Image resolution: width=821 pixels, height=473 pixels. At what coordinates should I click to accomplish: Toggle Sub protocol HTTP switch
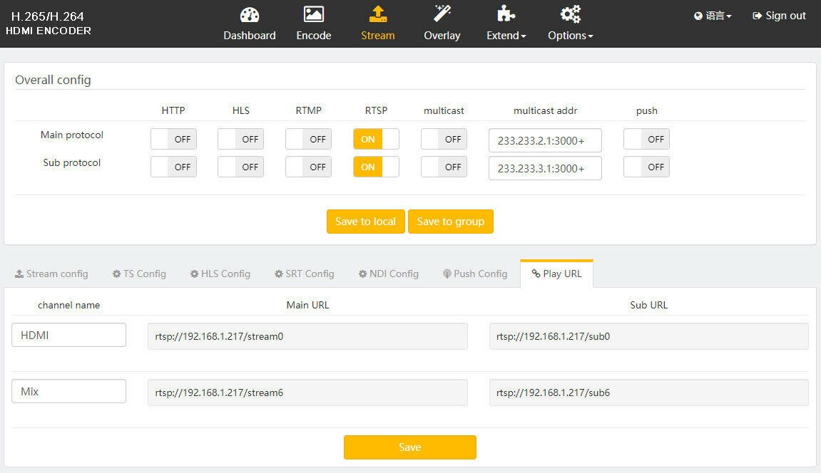click(x=173, y=167)
